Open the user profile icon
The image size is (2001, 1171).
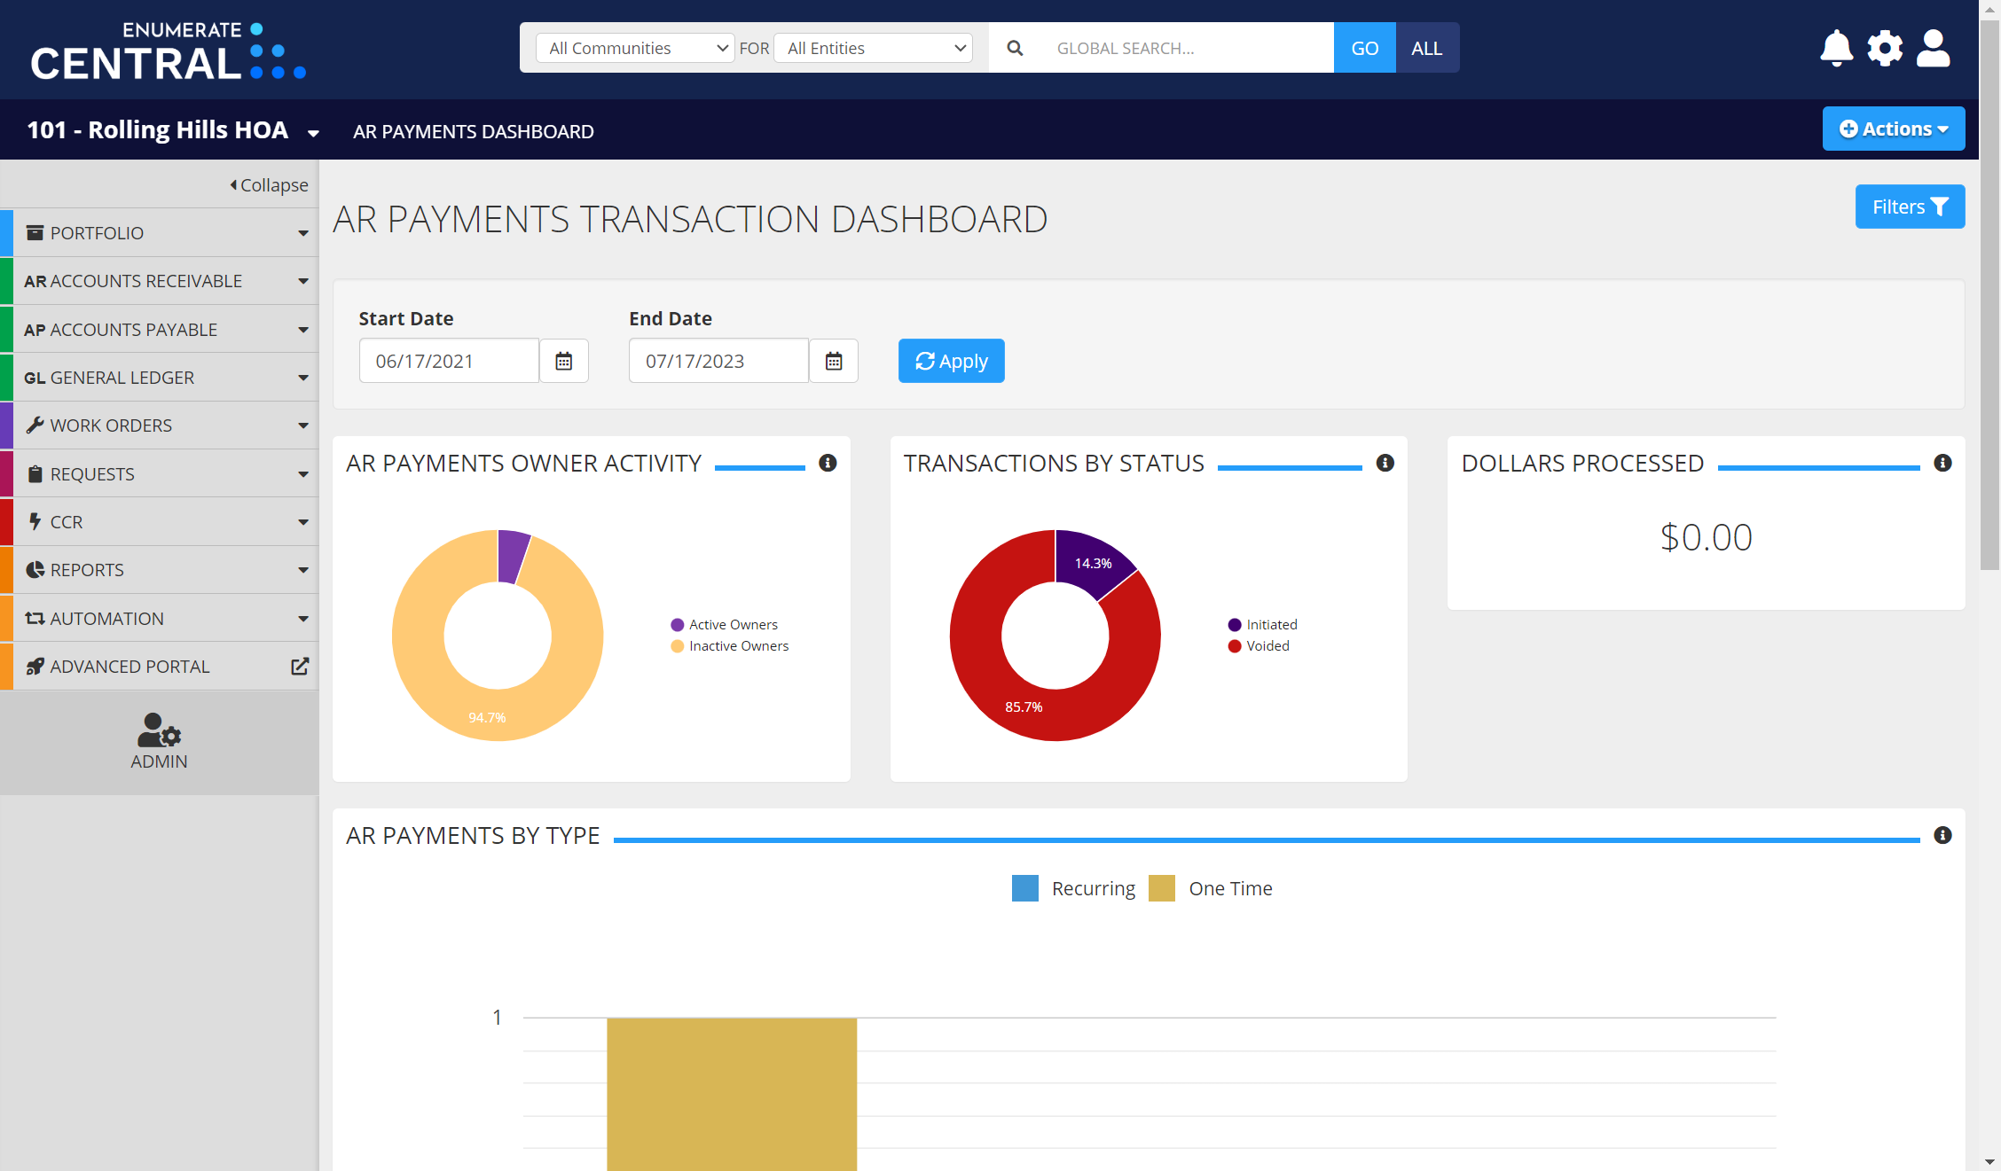1934,49
